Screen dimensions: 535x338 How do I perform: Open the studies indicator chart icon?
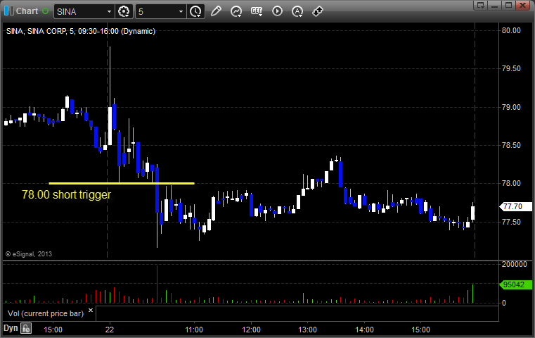coord(236,11)
